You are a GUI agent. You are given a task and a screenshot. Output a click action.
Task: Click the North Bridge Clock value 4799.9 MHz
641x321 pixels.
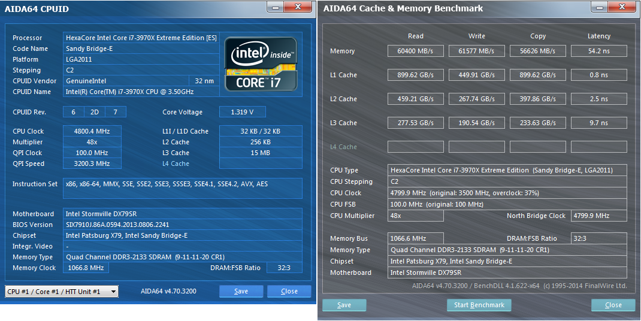coord(599,216)
